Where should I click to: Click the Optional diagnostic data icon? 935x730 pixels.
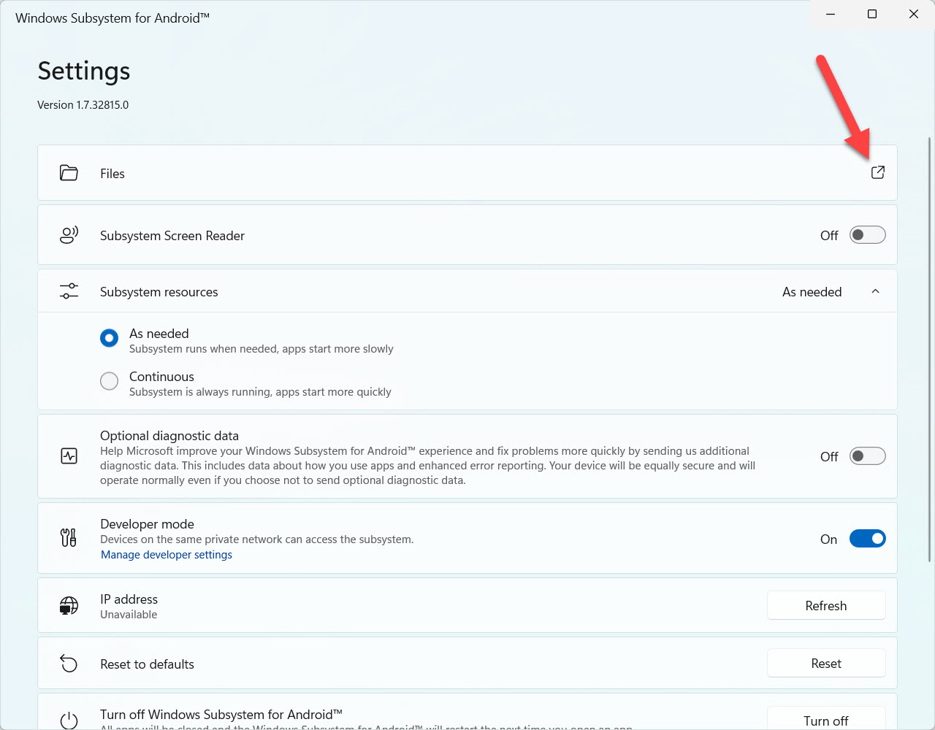(69, 456)
